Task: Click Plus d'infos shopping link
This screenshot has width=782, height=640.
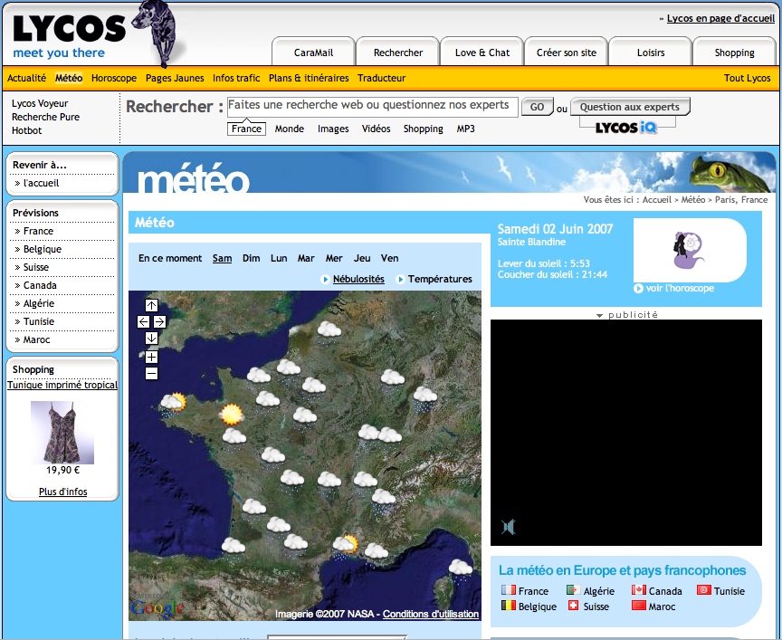Action: pyautogui.click(x=62, y=492)
